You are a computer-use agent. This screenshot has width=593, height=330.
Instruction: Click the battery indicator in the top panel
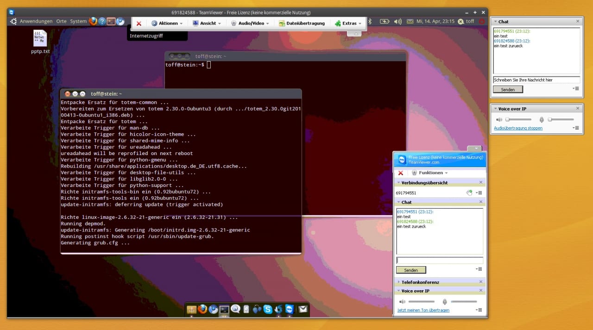(385, 21)
